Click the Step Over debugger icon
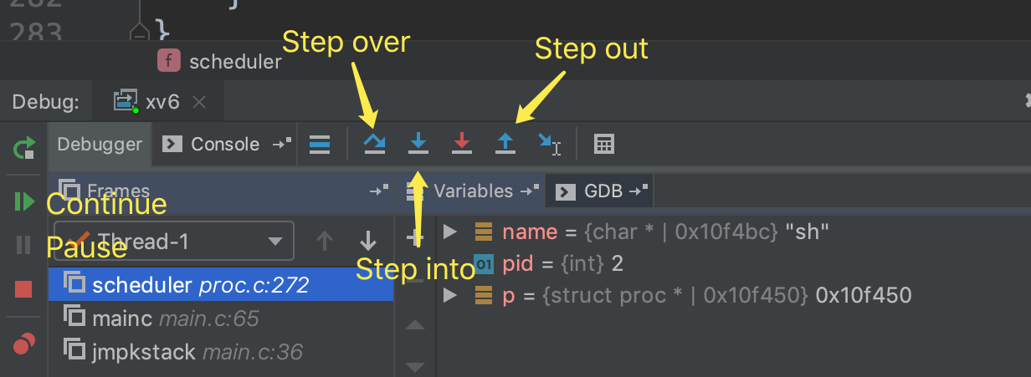 click(374, 144)
